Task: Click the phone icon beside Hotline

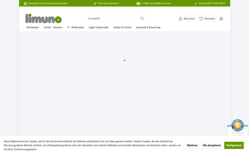Action: click(195, 3)
